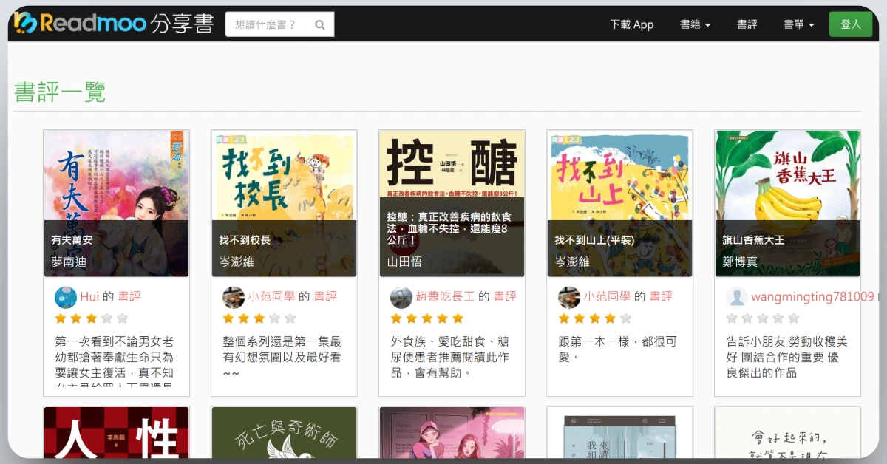Click the five-star rating on 控醣 review

(427, 318)
